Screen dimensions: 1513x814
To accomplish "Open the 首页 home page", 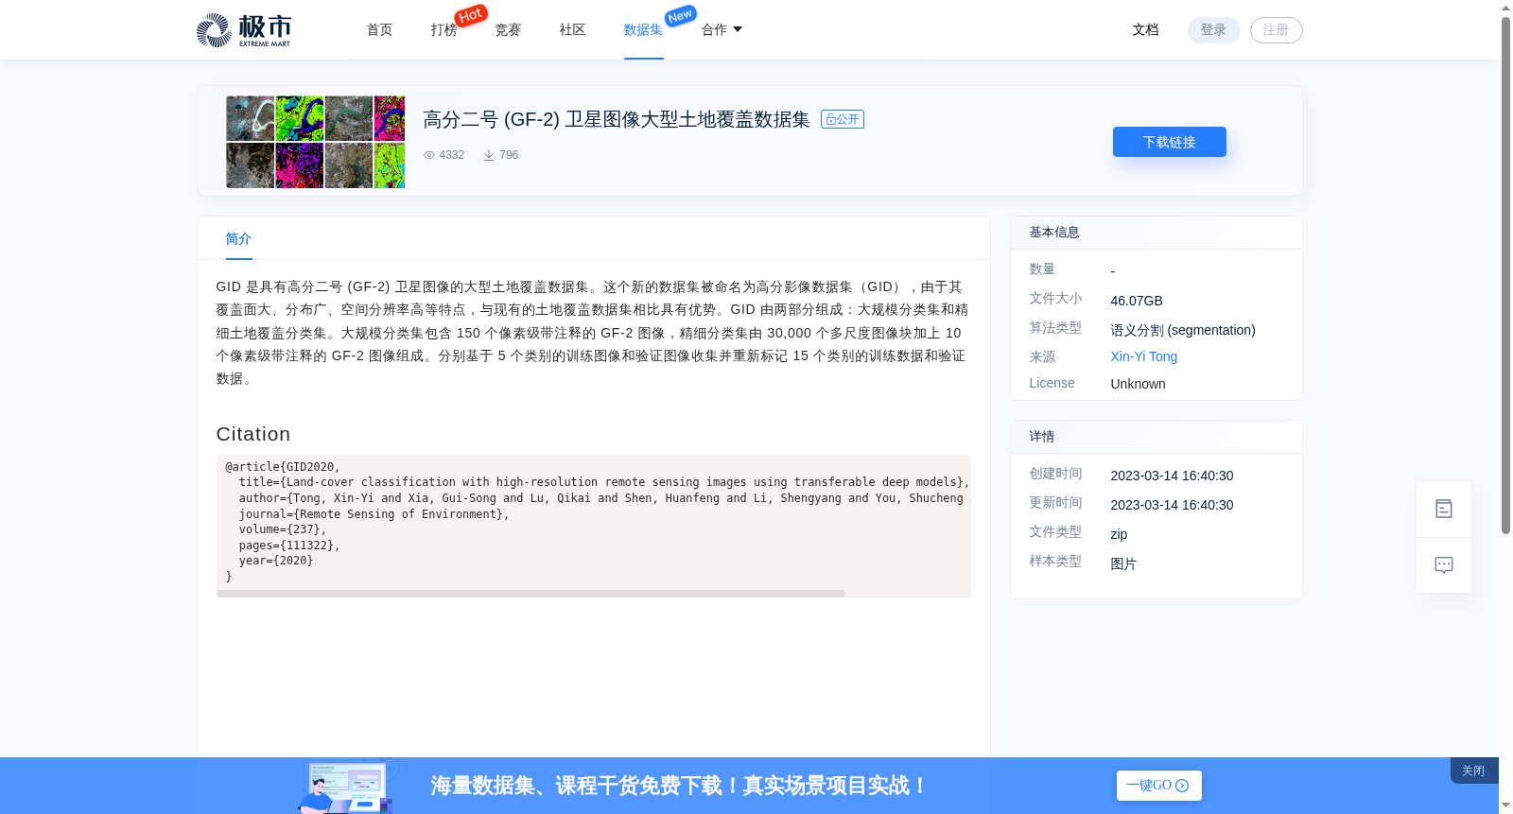I will (379, 30).
